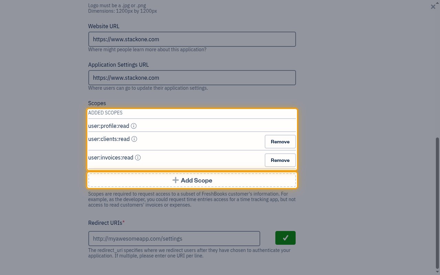The width and height of the screenshot is (440, 275).
Task: Select the user:clients:read scope text
Action: click(109, 139)
